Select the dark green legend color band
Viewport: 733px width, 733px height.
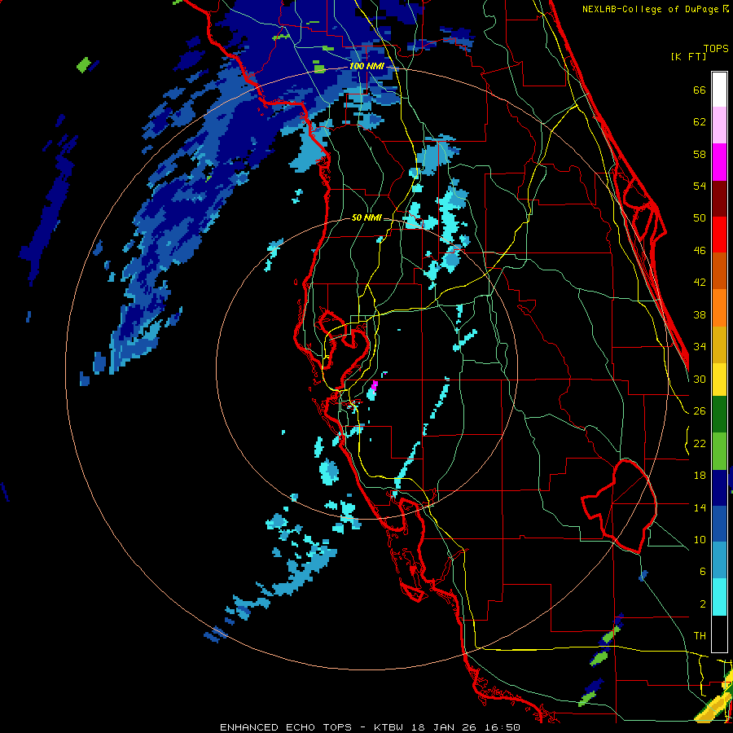coord(719,415)
